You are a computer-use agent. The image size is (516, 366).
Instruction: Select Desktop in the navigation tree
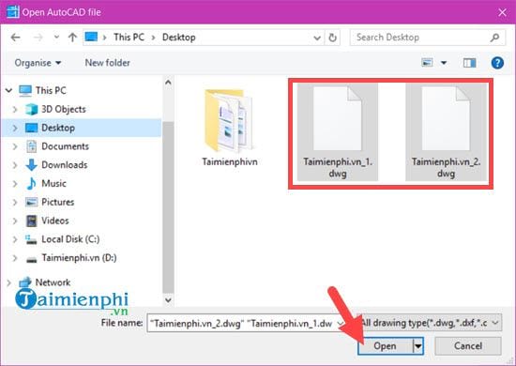pyautogui.click(x=58, y=128)
